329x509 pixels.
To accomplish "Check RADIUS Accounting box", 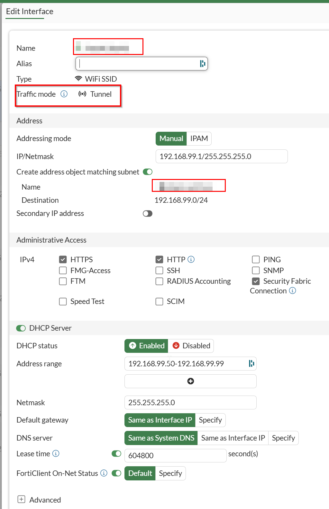I will 159,281.
